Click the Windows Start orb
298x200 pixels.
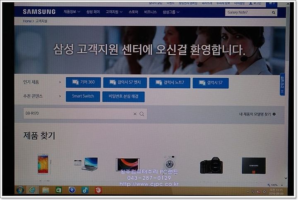[20, 190]
